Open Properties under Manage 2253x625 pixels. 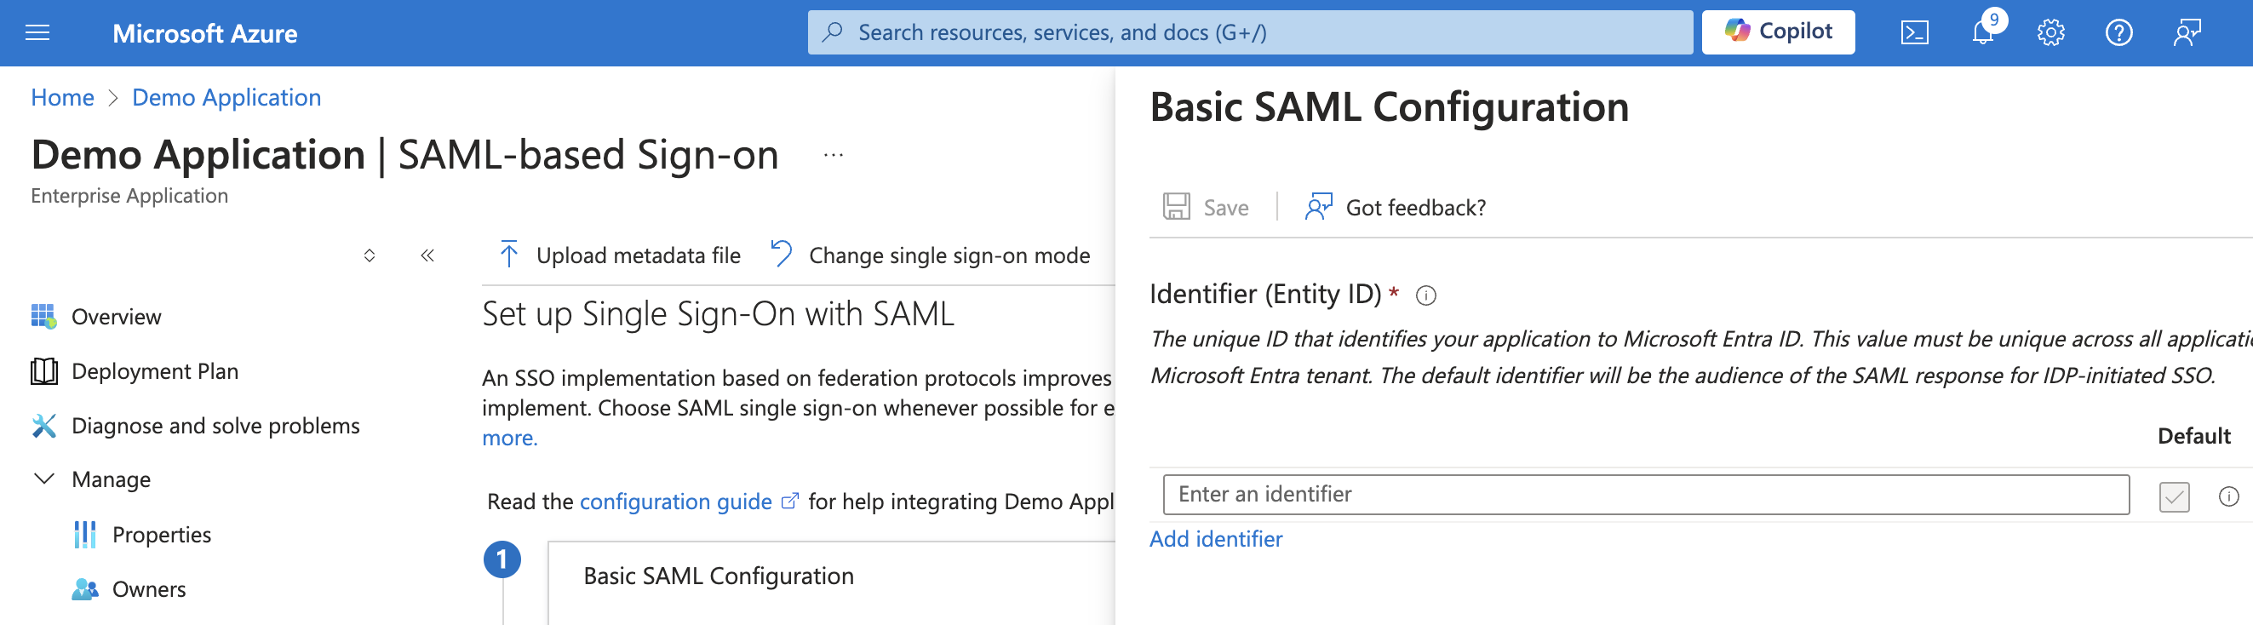pyautogui.click(x=162, y=534)
